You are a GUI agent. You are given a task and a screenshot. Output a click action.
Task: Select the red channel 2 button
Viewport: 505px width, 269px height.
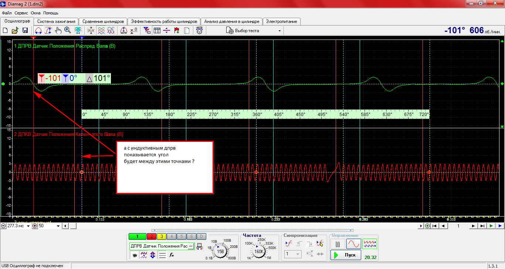coord(152,236)
